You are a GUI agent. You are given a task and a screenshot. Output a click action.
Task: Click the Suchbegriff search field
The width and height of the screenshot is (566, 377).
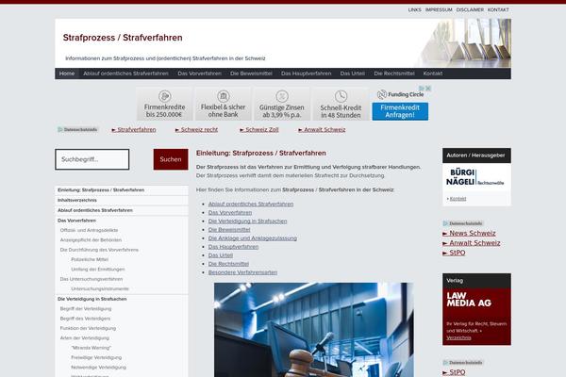tap(92, 159)
